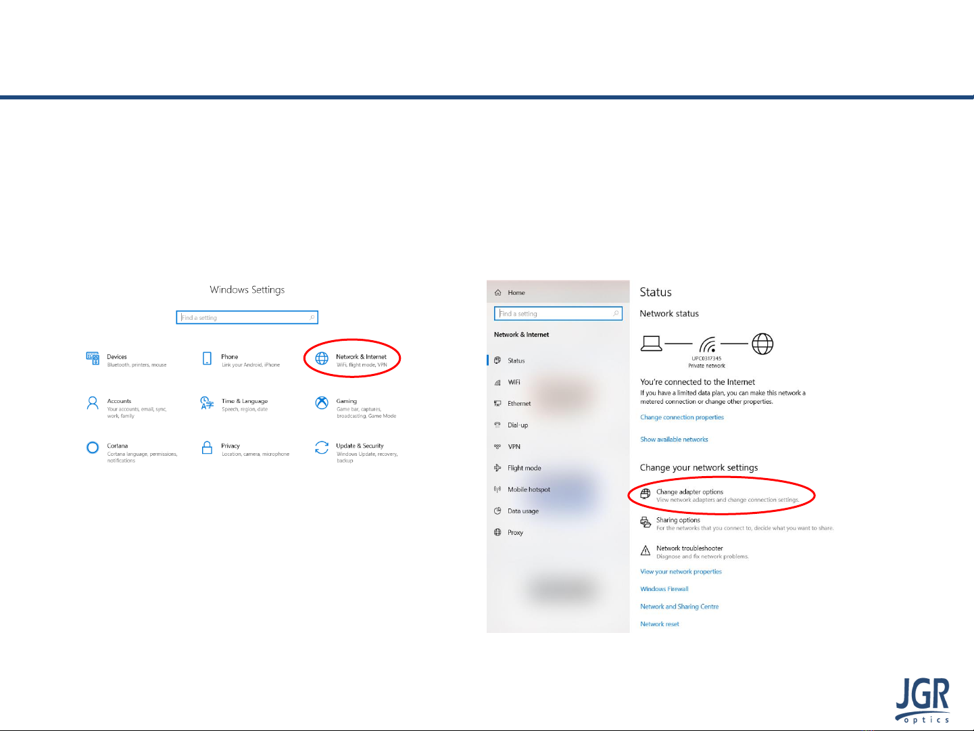This screenshot has width=974, height=731.
Task: Select the VPN icon in the sidebar
Action: [x=498, y=447]
